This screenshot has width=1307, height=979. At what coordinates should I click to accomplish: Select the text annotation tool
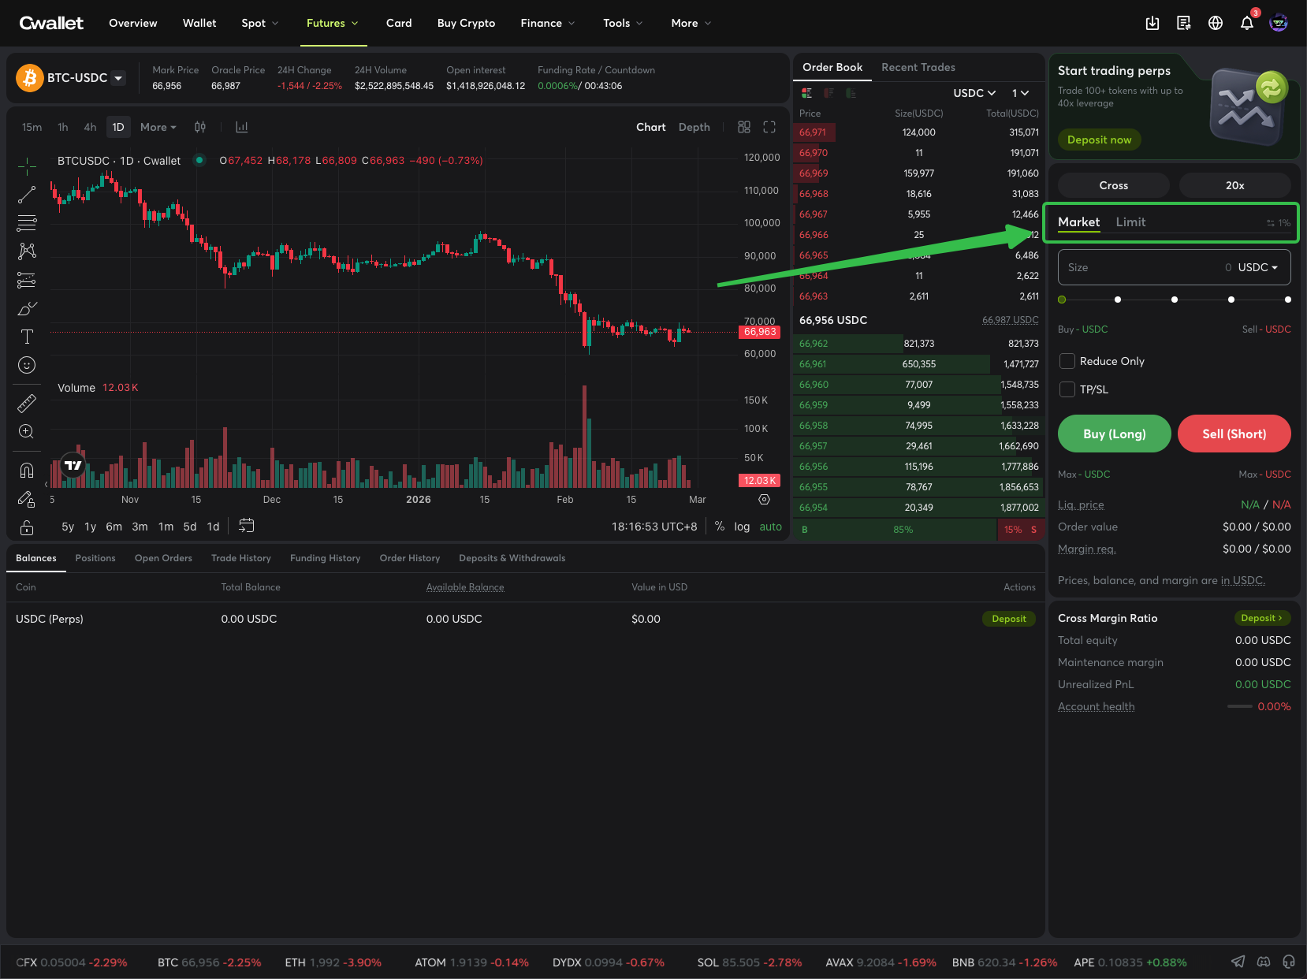click(27, 337)
